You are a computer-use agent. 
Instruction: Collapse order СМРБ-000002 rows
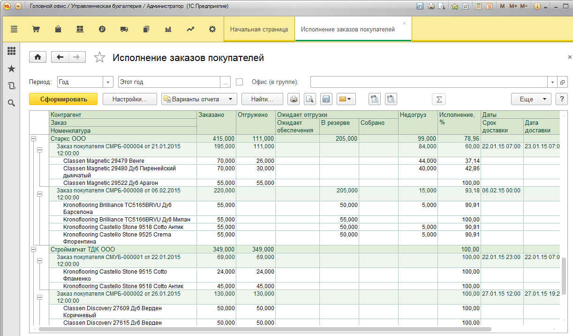(39, 297)
